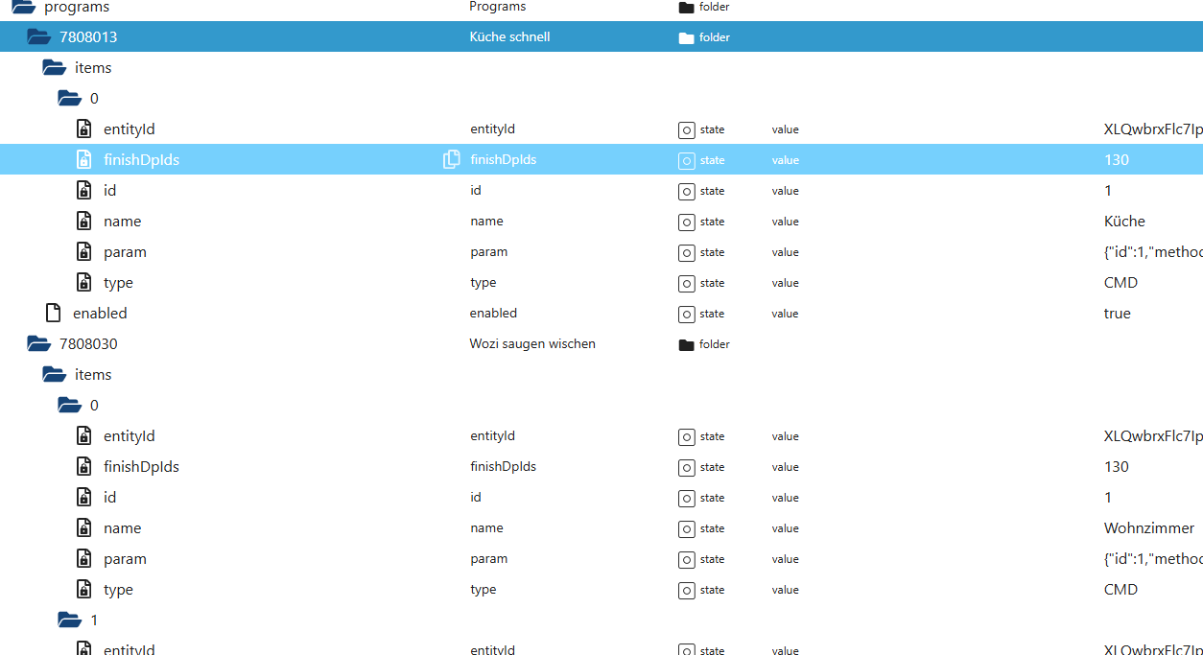Collapse the 7808013 folder

(x=38, y=37)
